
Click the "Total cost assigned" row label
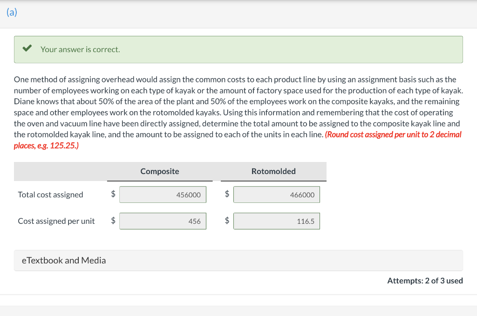tap(50, 195)
